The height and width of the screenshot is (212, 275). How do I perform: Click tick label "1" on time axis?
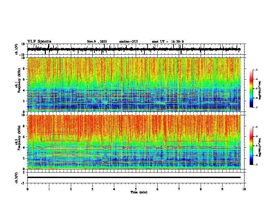pos(49,189)
